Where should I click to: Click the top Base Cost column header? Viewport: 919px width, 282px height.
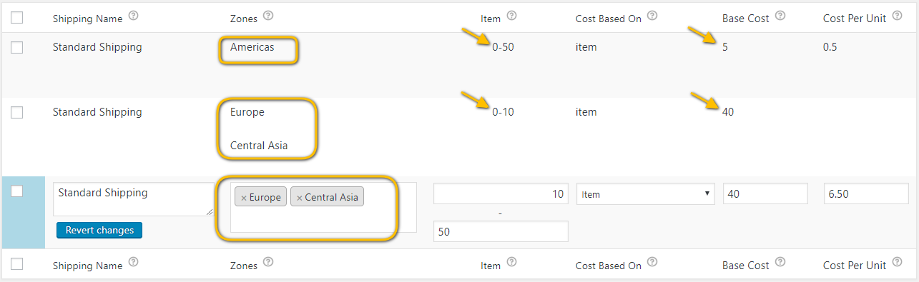[x=746, y=19]
